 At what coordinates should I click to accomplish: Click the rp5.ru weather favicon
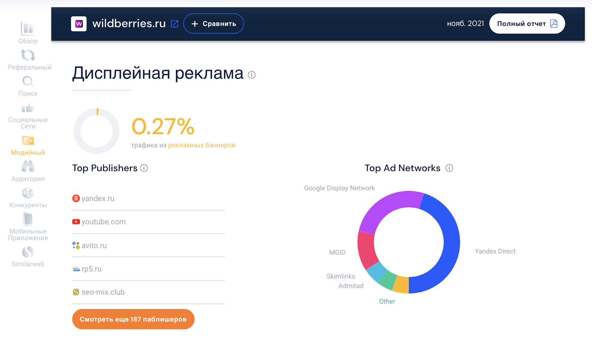click(76, 269)
